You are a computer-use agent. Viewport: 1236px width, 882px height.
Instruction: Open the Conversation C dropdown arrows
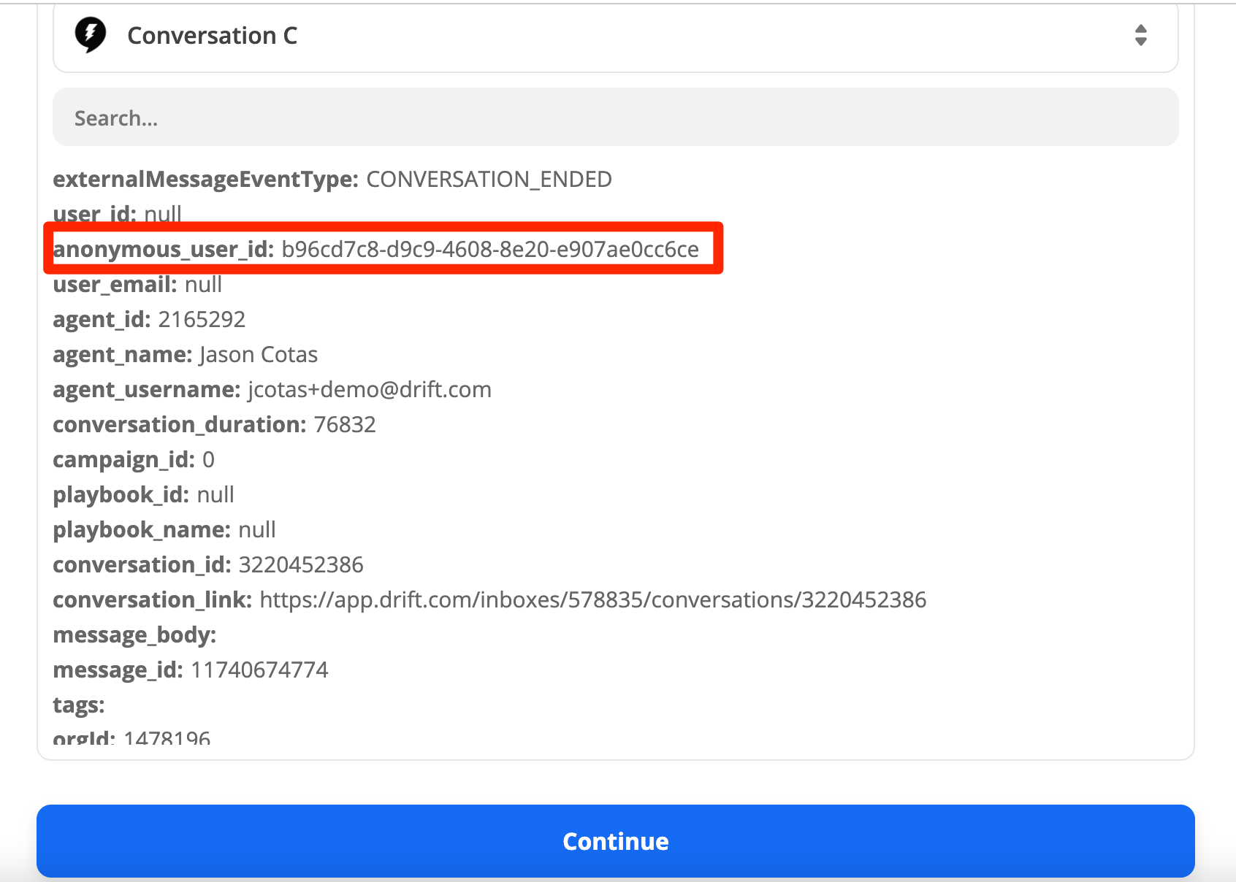(x=1140, y=35)
